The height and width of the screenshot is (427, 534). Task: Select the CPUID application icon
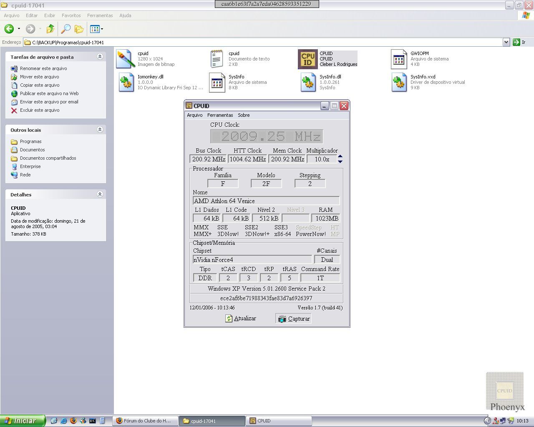(308, 59)
